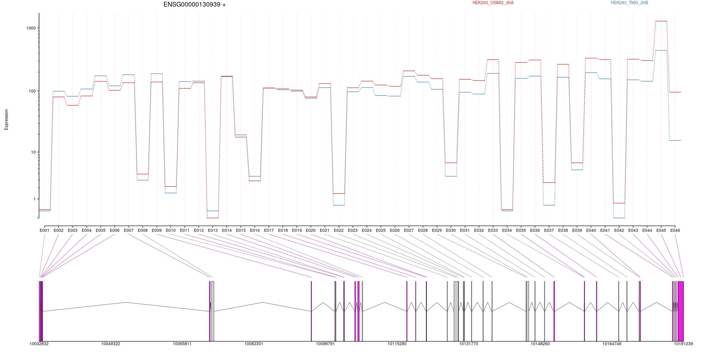Click the 100 y-axis tick label
716x358 pixels.
(32, 91)
